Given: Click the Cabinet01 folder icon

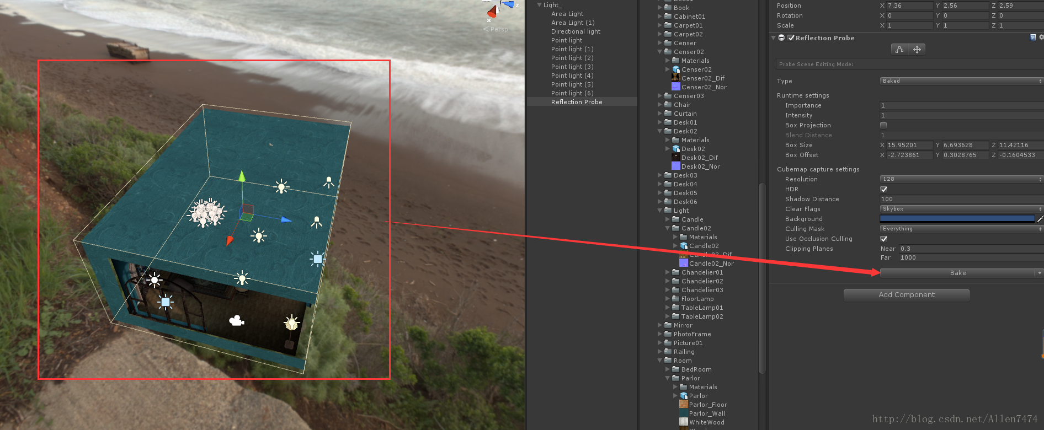Looking at the screenshot, I should pos(668,17).
